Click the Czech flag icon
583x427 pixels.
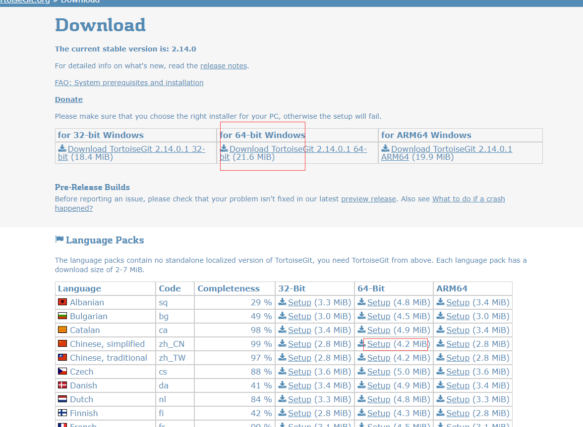(x=62, y=372)
